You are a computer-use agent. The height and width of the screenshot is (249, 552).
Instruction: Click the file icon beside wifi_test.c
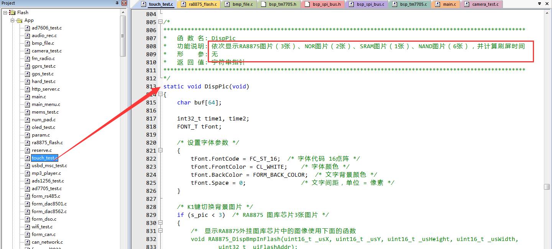point(28,227)
